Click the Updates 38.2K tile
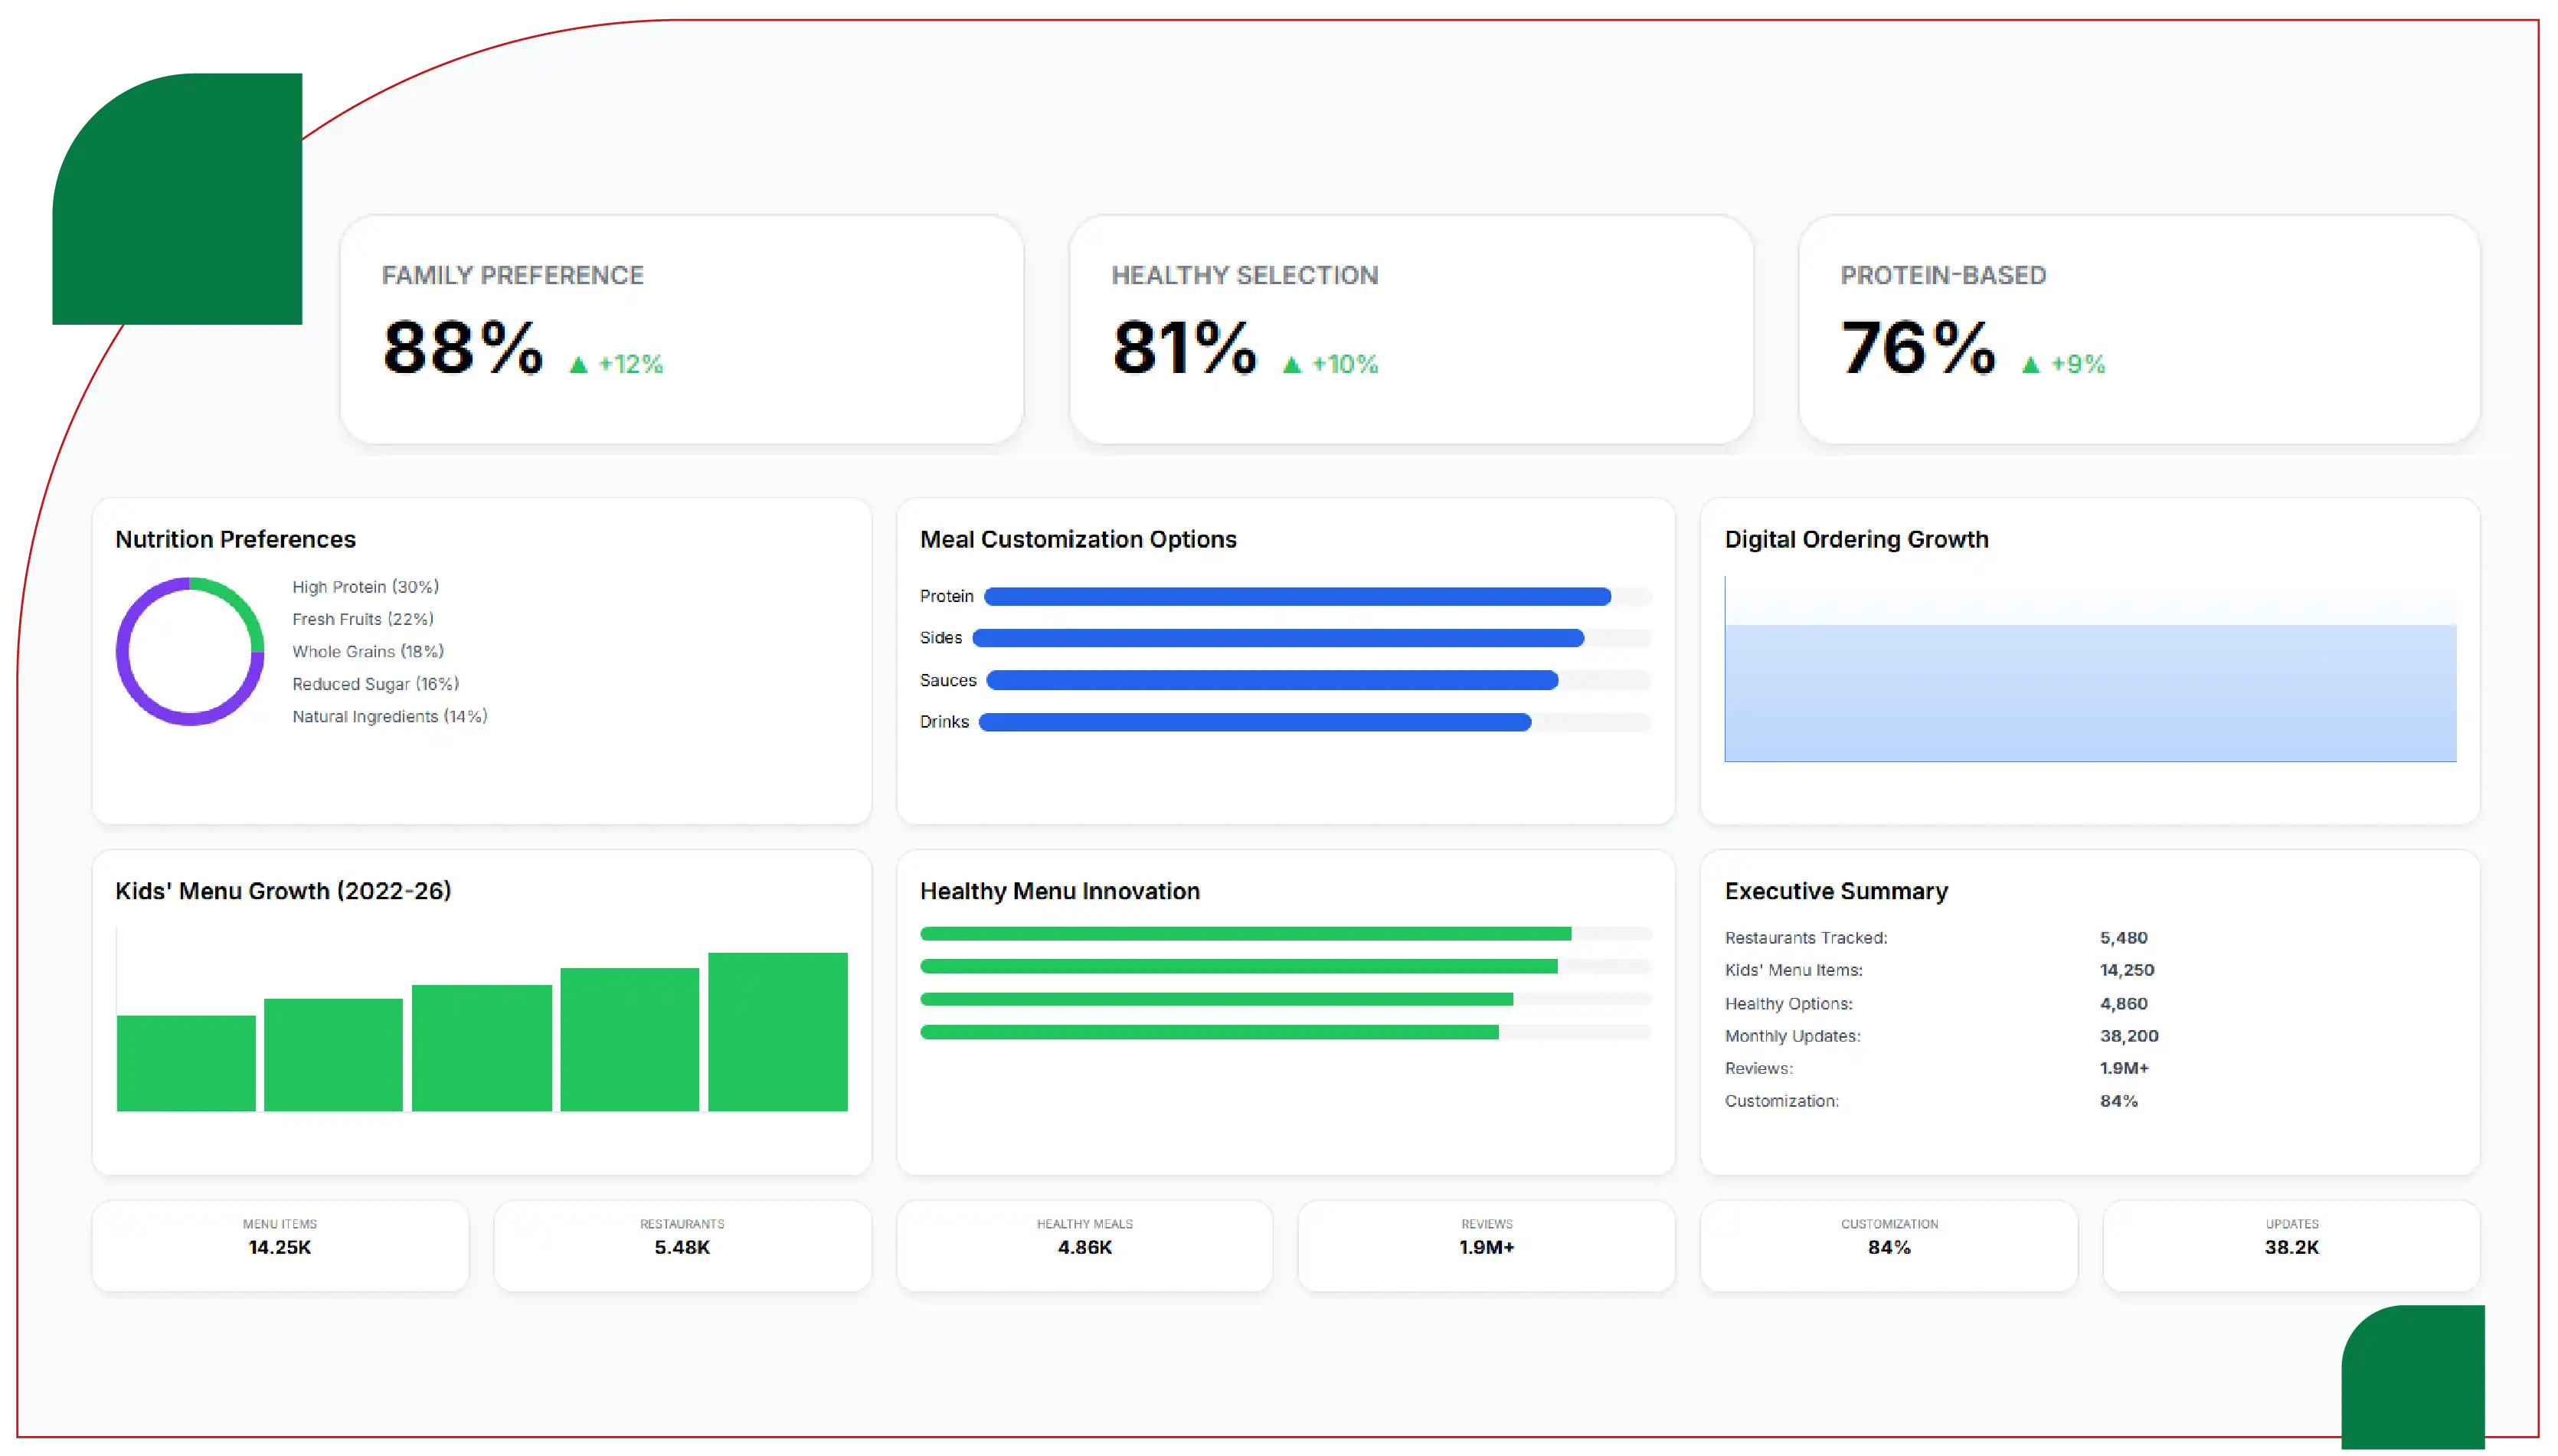This screenshot has width=2558, height=1456. [x=2291, y=1245]
